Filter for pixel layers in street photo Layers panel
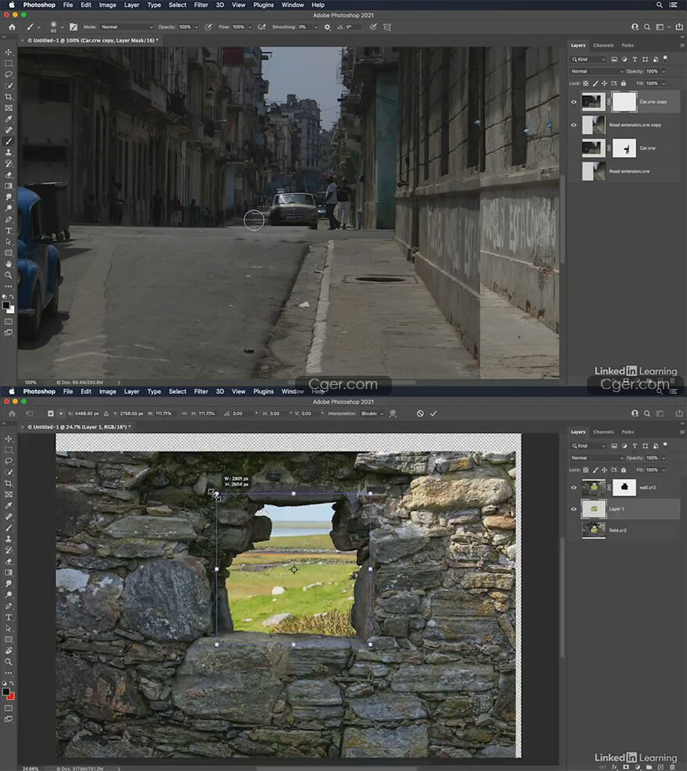The height and width of the screenshot is (771, 687). pos(614,59)
